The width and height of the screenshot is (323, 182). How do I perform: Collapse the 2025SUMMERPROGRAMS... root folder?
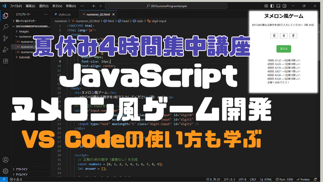click(x=31, y=26)
